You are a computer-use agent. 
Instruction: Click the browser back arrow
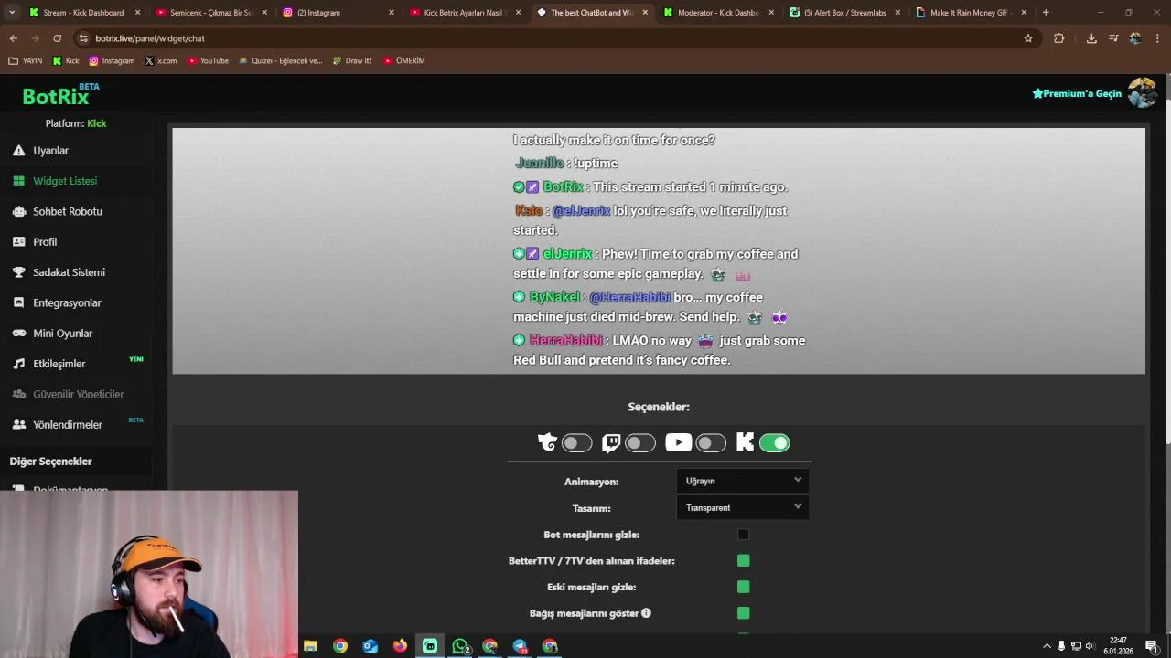tap(13, 38)
